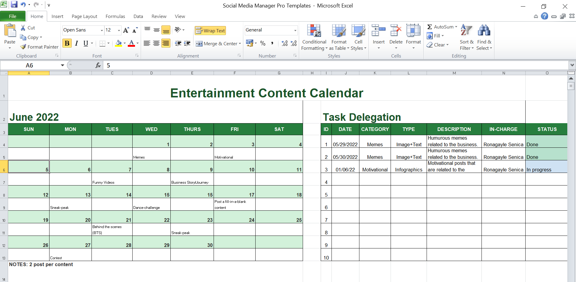
Task: Click the Save icon in quick access toolbar
Action: tap(14, 4)
